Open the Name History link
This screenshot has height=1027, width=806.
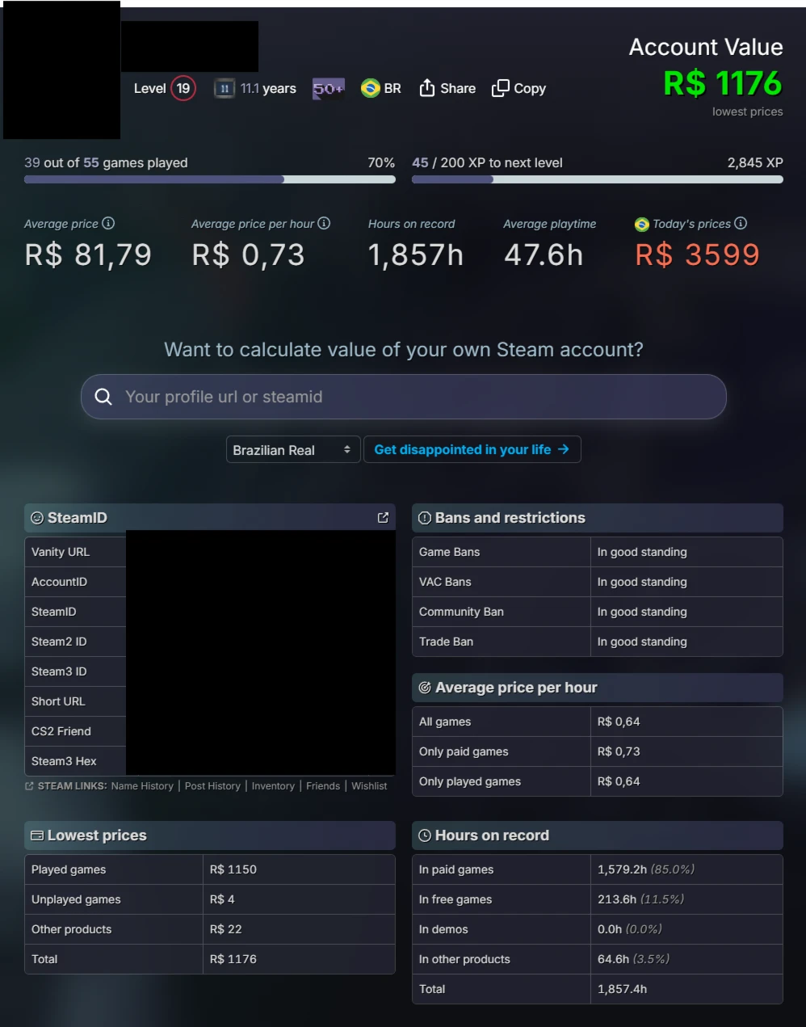click(142, 785)
